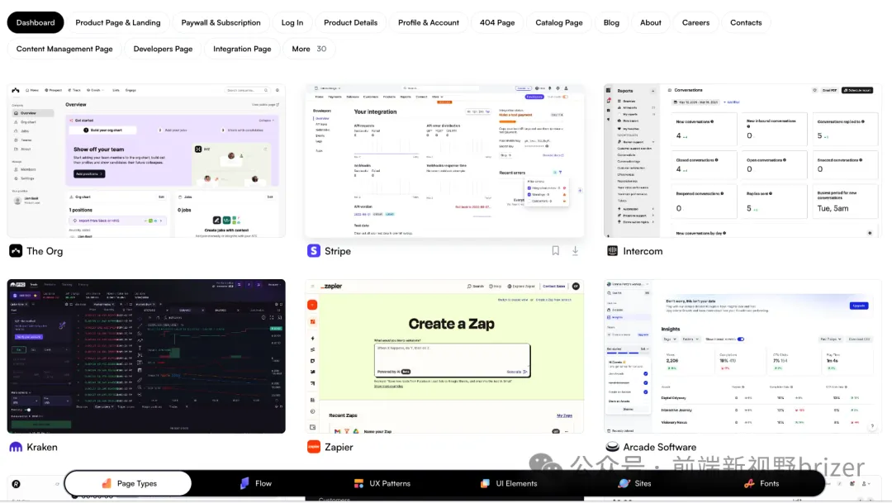
Task: Click the Intercom logo icon
Action: (612, 251)
